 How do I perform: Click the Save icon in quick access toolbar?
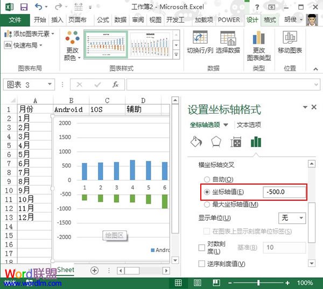click(x=24, y=7)
